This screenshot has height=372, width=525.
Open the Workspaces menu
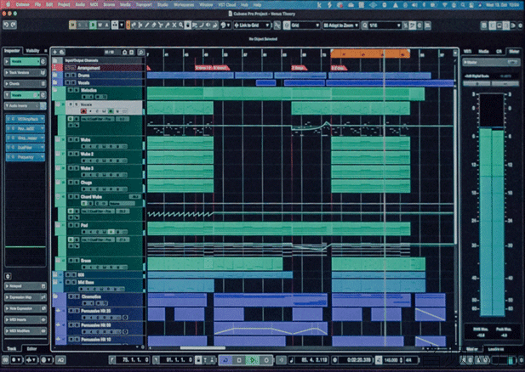[184, 5]
